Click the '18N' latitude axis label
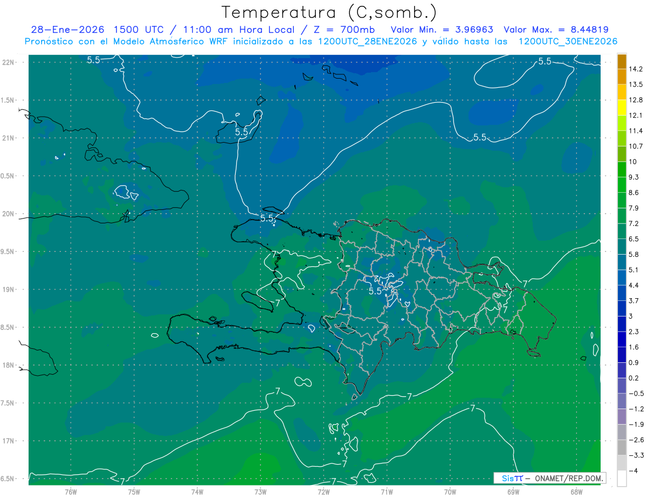 pos(9,366)
